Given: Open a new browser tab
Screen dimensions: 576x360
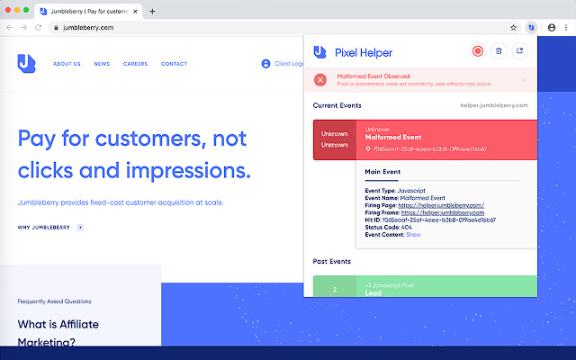Looking at the screenshot, I should coord(152,12).
